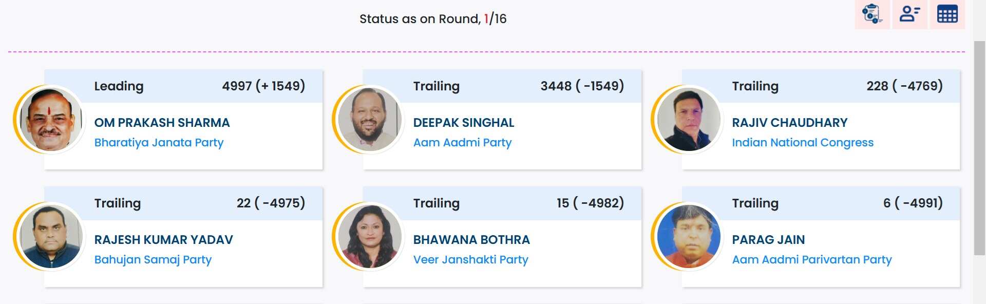Click Bhawana Bothra's candidate photo

(370, 236)
